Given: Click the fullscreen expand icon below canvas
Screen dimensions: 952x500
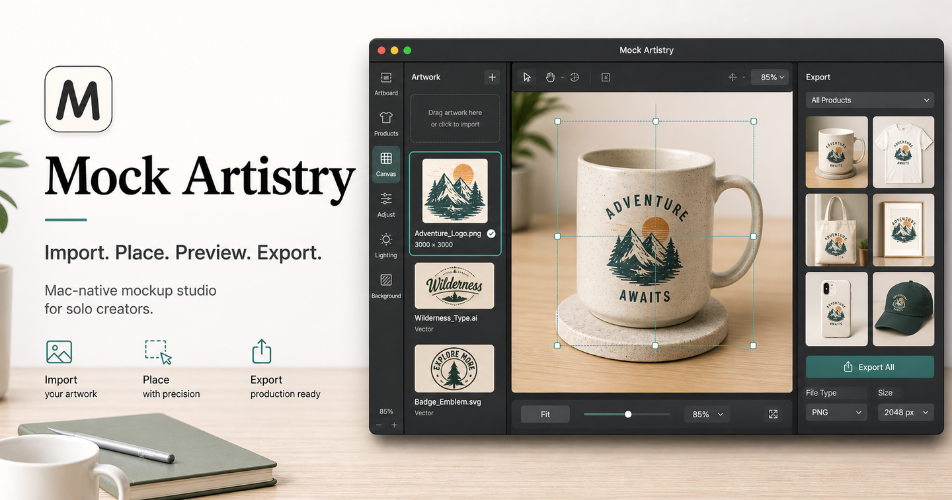Looking at the screenshot, I should pos(773,415).
